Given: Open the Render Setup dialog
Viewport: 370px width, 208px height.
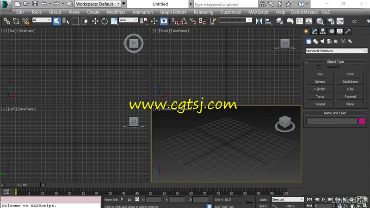Looking at the screenshot, I should point(331,21).
